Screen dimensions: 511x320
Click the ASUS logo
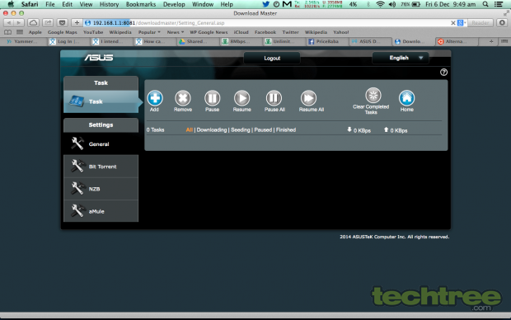[x=99, y=58]
